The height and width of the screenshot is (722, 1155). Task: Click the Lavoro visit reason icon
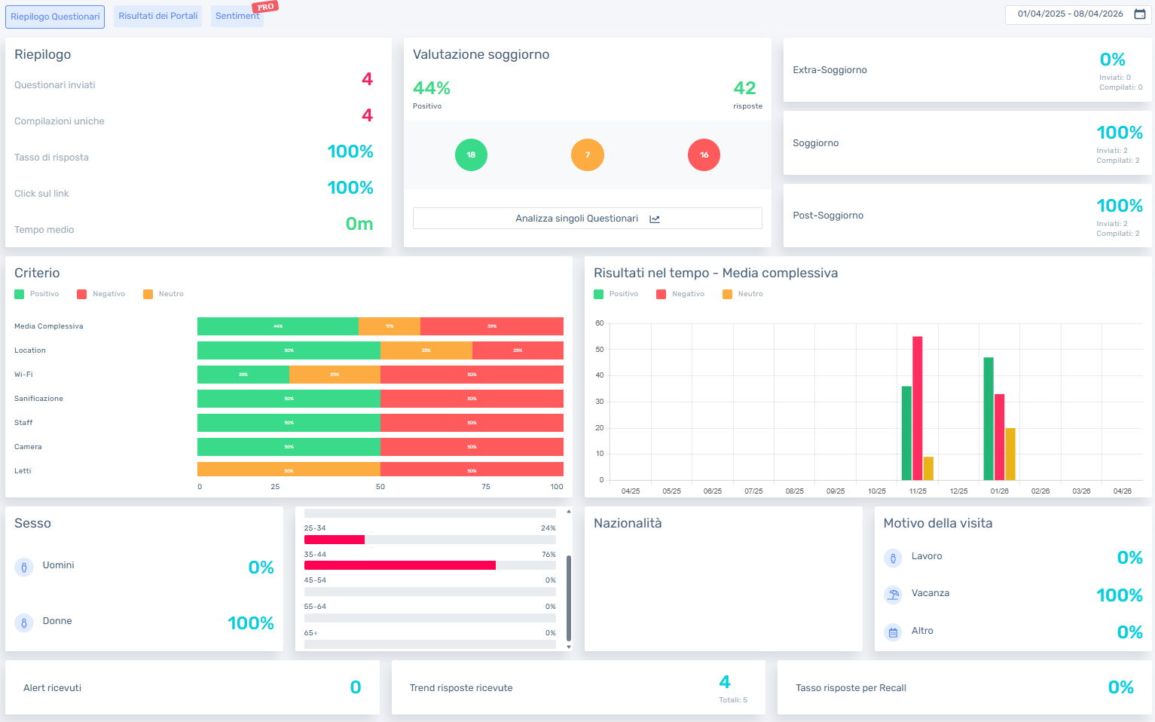click(x=893, y=558)
